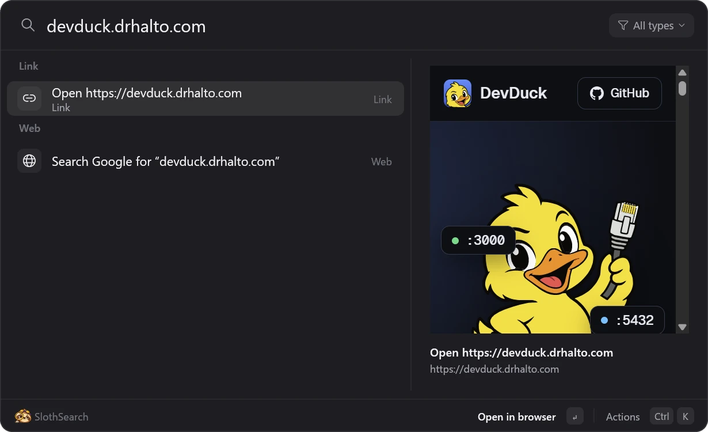The width and height of the screenshot is (708, 432).
Task: Click Open in browser action
Action: click(x=517, y=416)
